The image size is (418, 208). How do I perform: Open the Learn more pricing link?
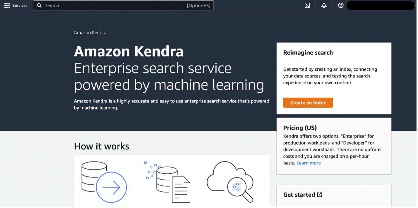click(x=308, y=163)
